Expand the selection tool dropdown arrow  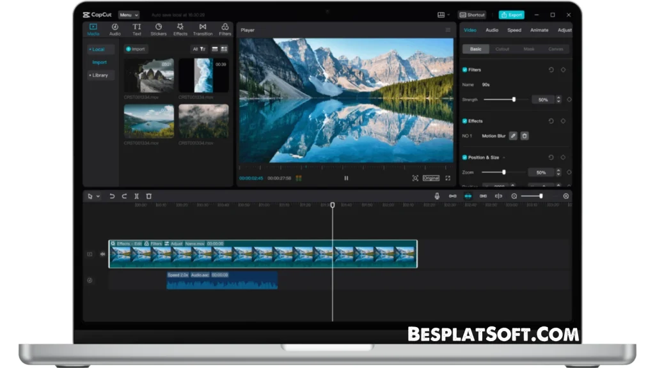[98, 197]
